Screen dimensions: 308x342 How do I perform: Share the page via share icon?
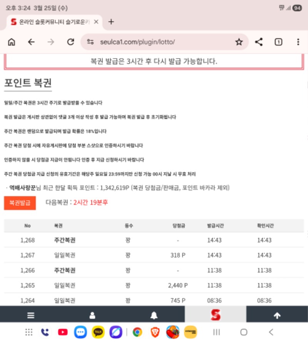pos(259,42)
